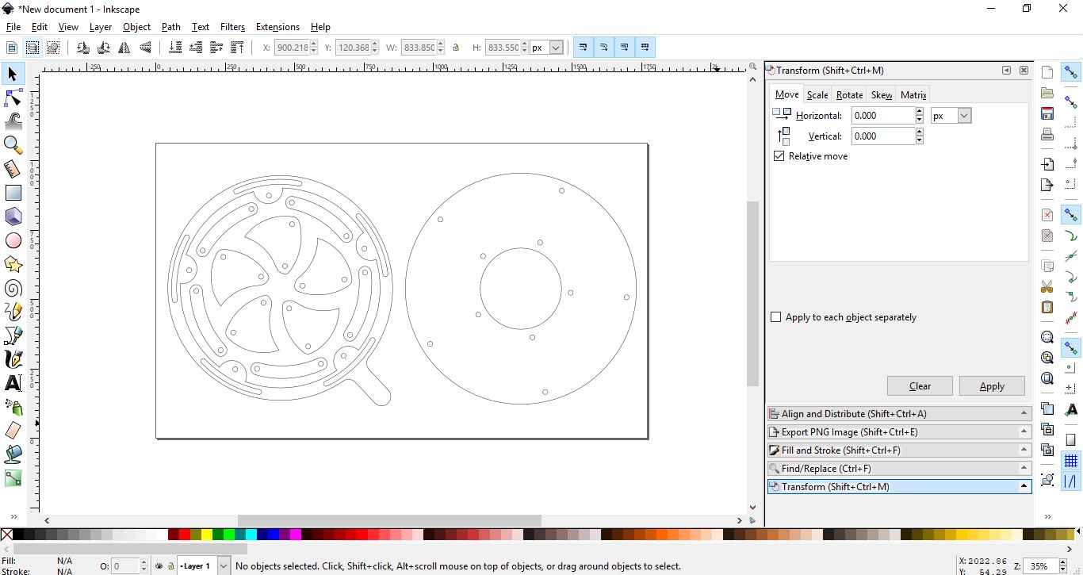Toggle the width-height lock icon
The width and height of the screenshot is (1083, 575).
(456, 48)
